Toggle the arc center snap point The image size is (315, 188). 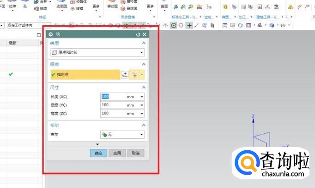174,25
